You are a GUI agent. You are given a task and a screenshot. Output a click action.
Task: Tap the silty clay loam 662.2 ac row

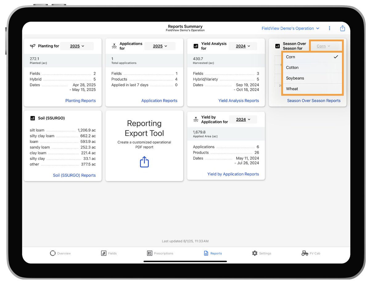point(63,136)
